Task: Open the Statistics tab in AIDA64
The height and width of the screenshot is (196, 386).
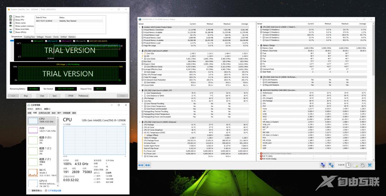Action: pos(72,37)
